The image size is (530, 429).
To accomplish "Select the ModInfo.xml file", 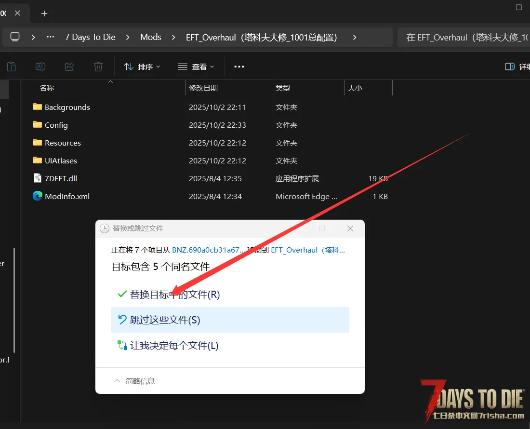I will tap(67, 196).
